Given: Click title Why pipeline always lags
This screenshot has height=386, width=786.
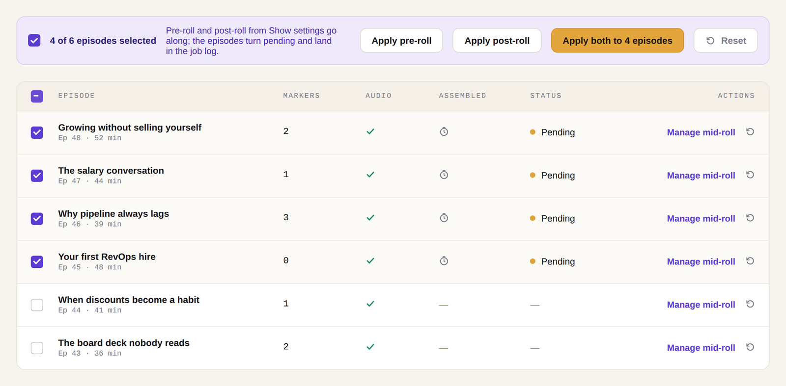Looking at the screenshot, I should 113,214.
